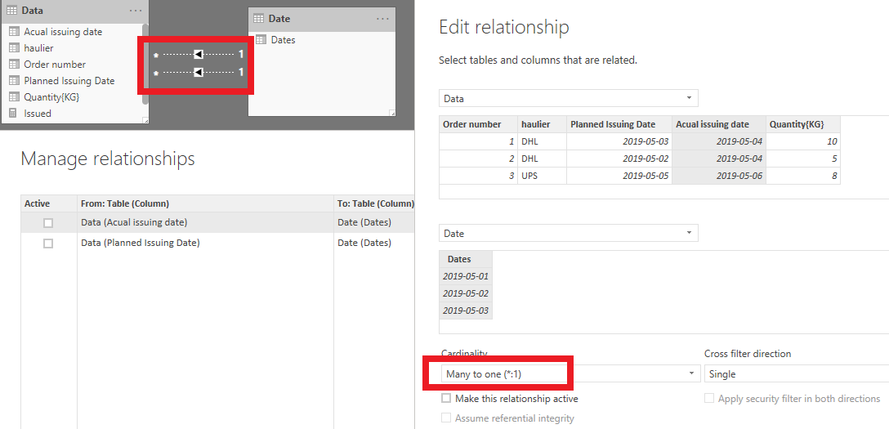The image size is (889, 429).
Task: Click resize handle of the Date table card
Action: 392,113
